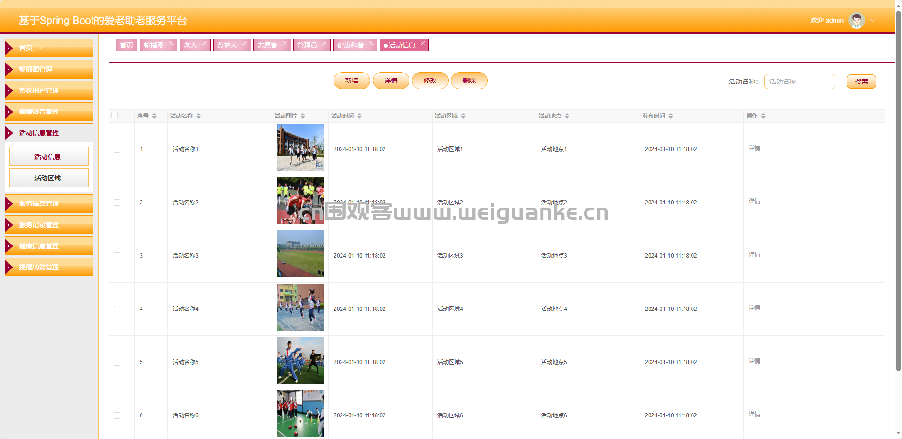
Task: Click the 新增 button
Action: coord(351,81)
